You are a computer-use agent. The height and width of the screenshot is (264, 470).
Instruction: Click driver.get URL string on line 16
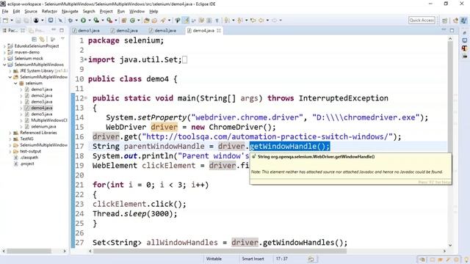click(x=267, y=137)
